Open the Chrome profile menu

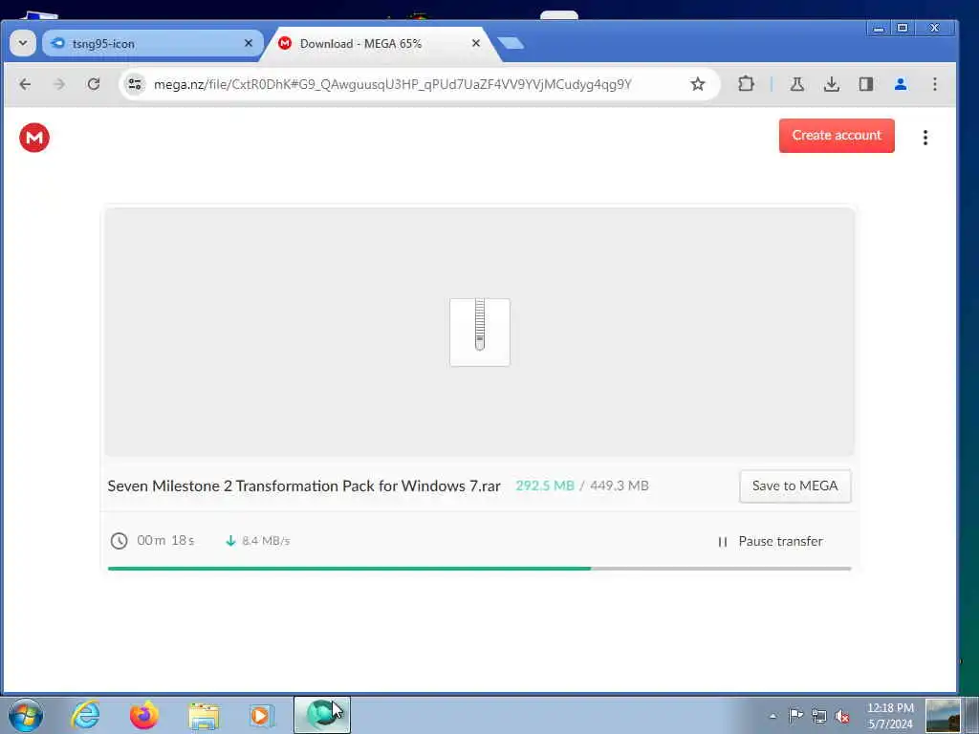point(900,84)
